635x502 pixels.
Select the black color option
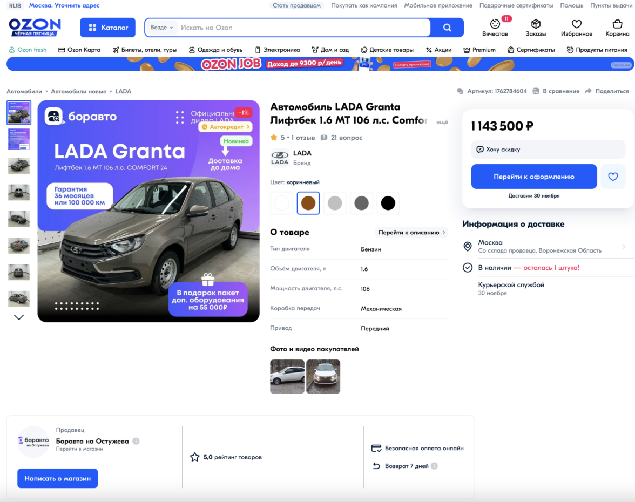(x=388, y=203)
